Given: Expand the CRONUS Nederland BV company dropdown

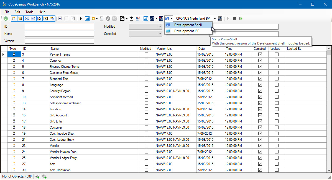Looking at the screenshot, I should [215, 19].
